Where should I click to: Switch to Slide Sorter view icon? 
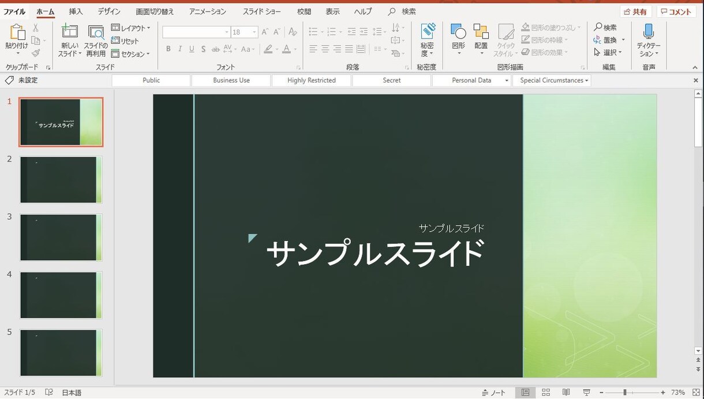coord(546,393)
